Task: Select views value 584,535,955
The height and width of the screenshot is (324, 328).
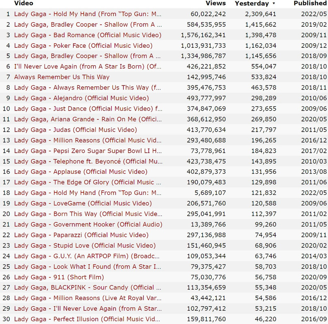Action: tap(206, 24)
